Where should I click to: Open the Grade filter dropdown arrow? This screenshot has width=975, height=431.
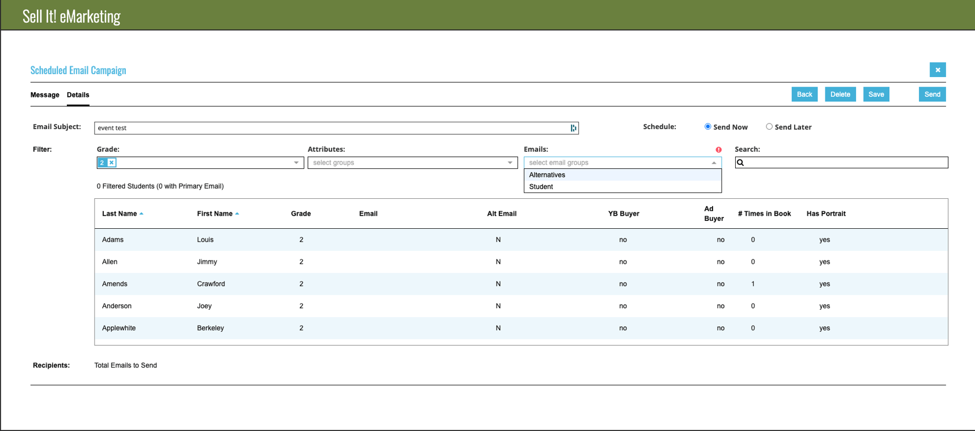[x=296, y=163]
